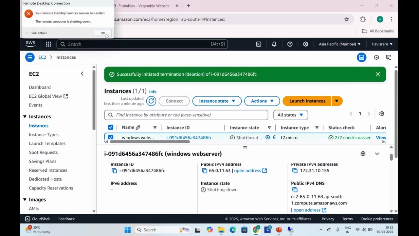Click the AWS logo home icon
This screenshot has height=236, width=419.
click(30, 44)
